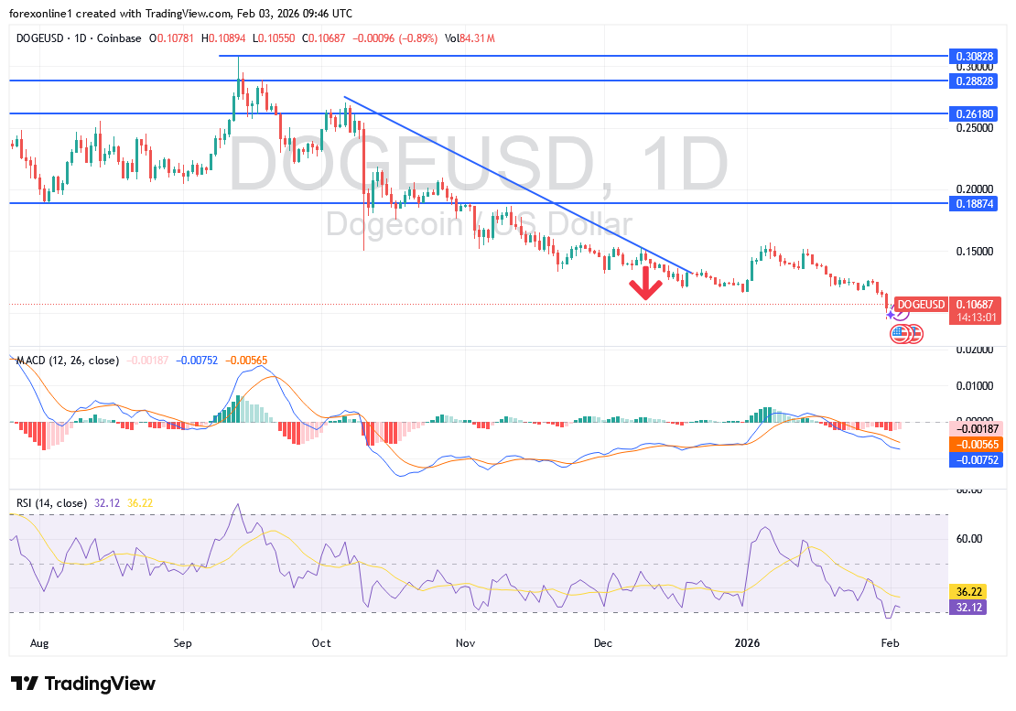Viewport: 1016px width, 711px height.
Task: Select the 0.18874 support level label
Action: point(974,203)
